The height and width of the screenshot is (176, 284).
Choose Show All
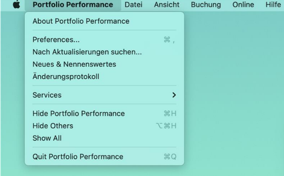pos(104,138)
